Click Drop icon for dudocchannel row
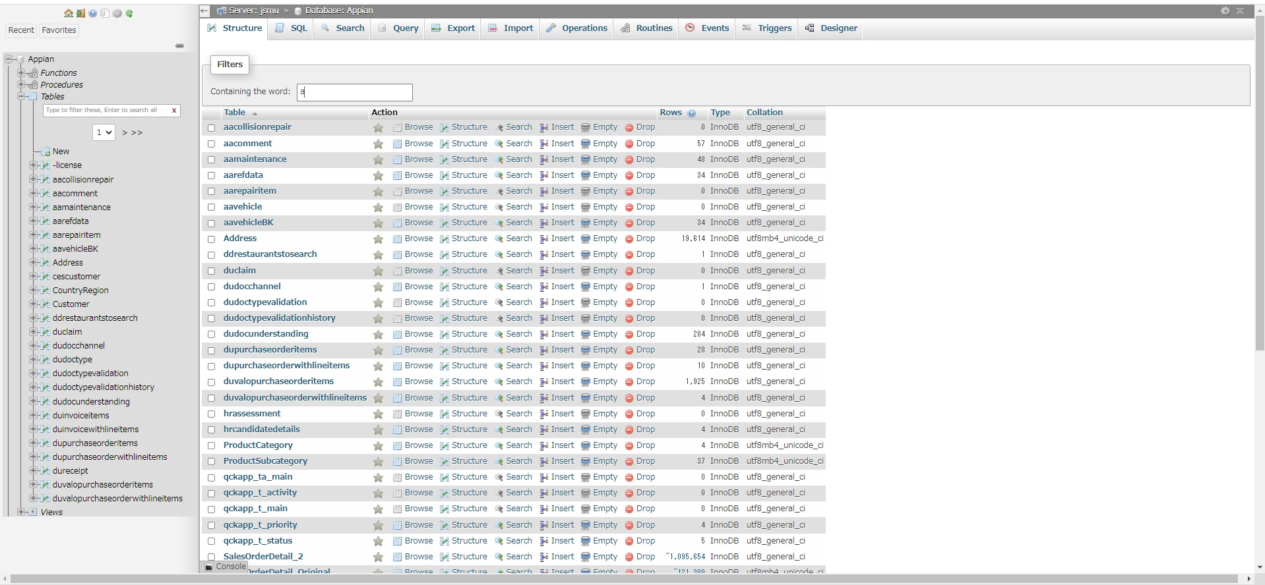The width and height of the screenshot is (1265, 585). pos(629,287)
